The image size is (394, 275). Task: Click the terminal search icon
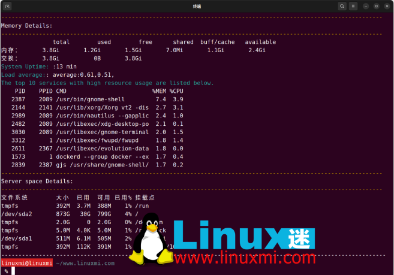tap(342, 6)
